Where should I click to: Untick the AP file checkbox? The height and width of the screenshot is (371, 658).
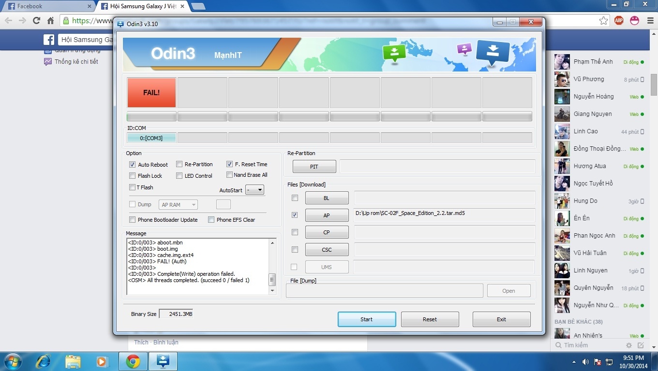[x=295, y=215]
